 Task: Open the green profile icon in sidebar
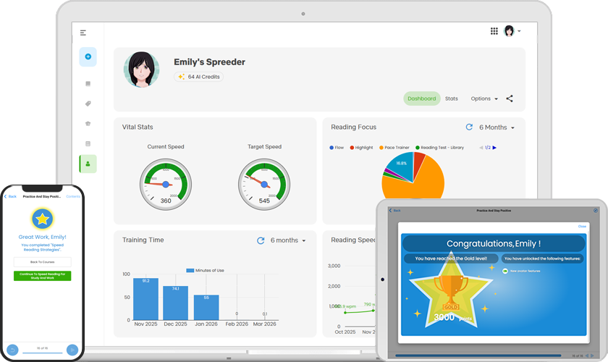pos(88,164)
